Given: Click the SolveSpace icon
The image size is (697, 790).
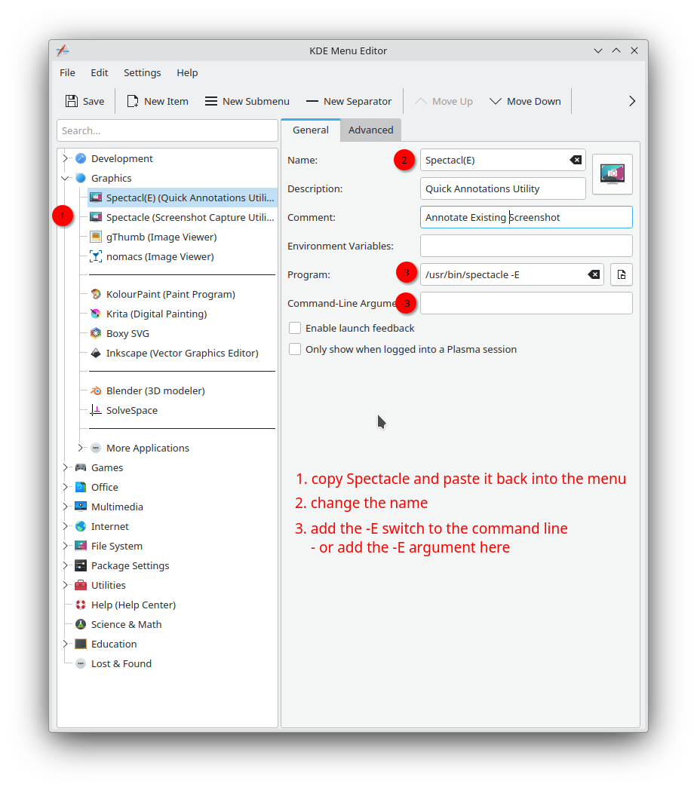Looking at the screenshot, I should 96,410.
